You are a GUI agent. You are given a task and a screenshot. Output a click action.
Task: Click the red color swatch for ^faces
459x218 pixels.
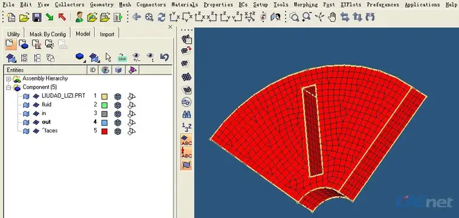pos(104,131)
